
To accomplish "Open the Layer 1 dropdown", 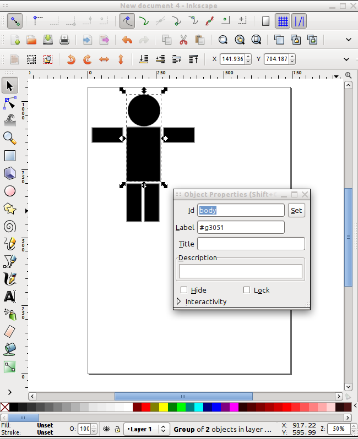I will pyautogui.click(x=145, y=429).
